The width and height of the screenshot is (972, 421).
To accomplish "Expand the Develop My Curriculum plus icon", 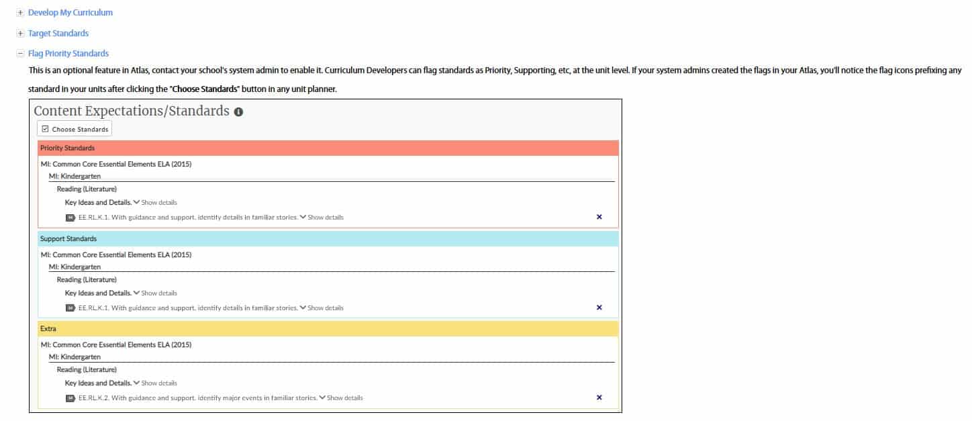I will (21, 13).
